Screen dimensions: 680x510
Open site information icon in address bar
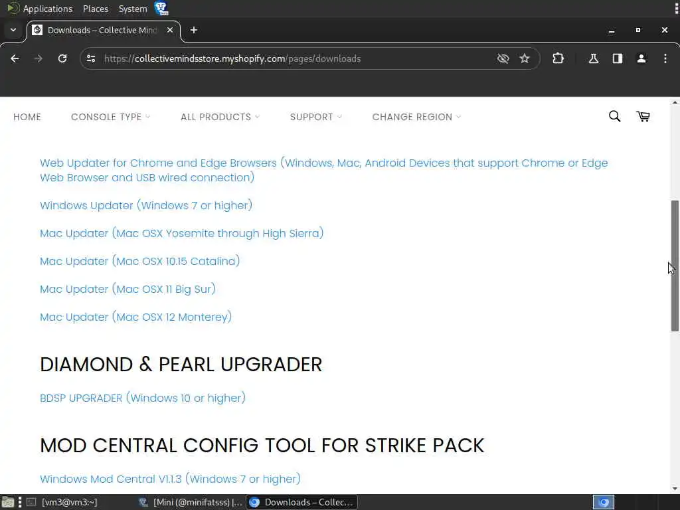pos(90,58)
